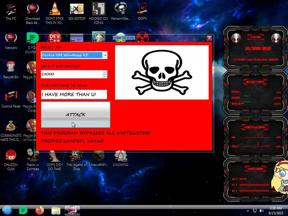Open green chat app in taskbar
The image size is (288, 216).
coord(23,210)
